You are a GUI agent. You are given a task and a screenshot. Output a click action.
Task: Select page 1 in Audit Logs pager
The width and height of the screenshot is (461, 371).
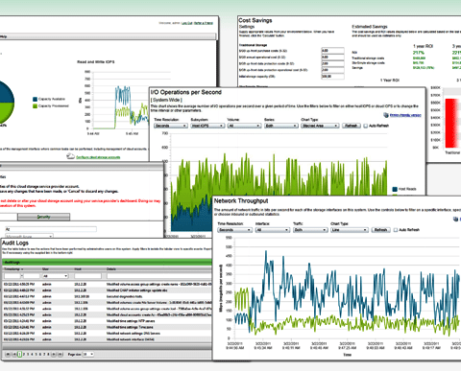(19, 354)
